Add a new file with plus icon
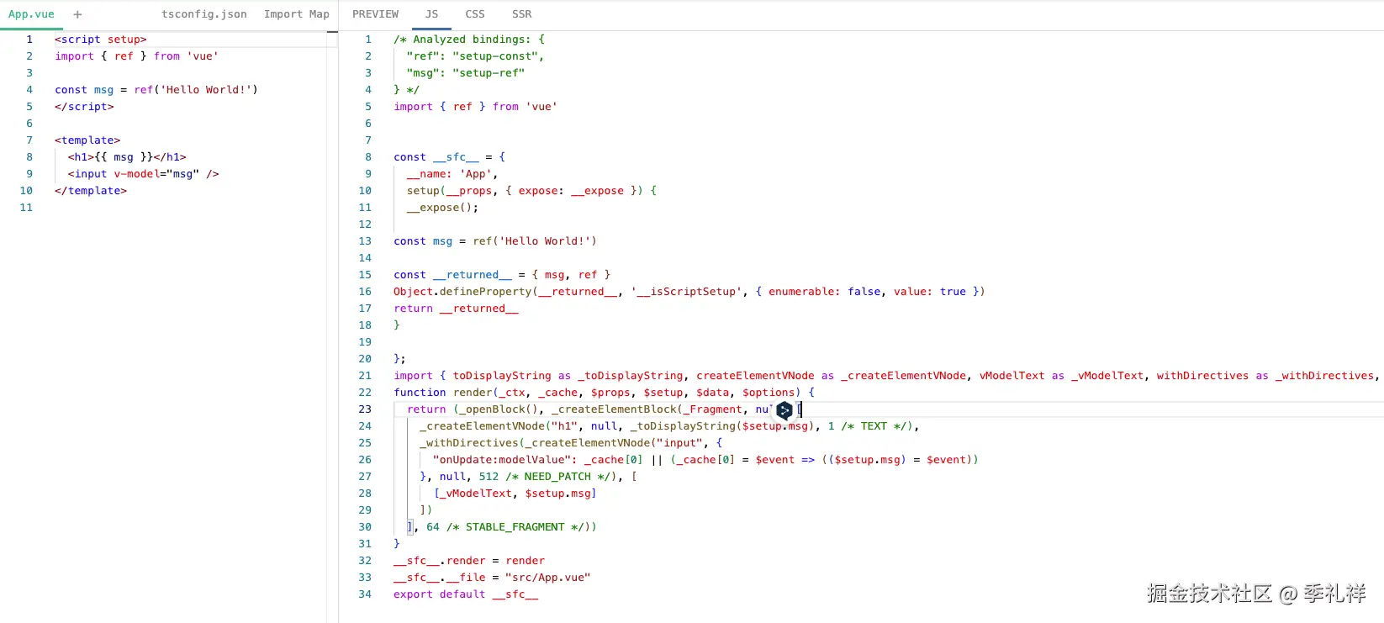This screenshot has height=623, width=1384. click(77, 14)
